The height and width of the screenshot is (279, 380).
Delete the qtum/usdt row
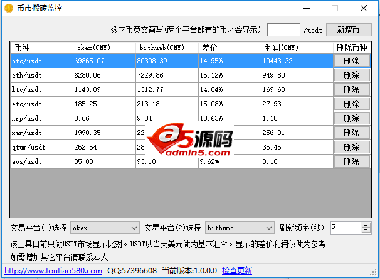[352, 147]
